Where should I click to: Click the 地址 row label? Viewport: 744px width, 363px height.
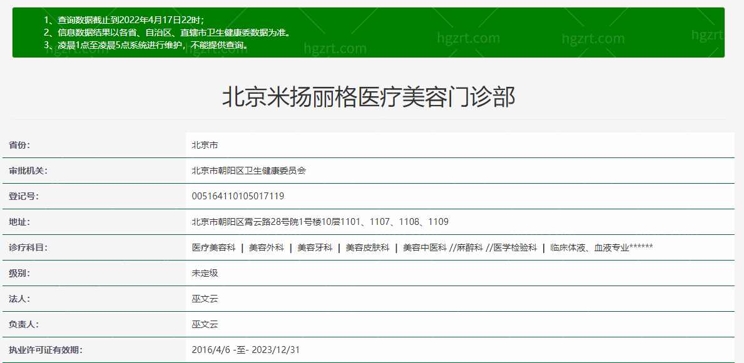19,222
